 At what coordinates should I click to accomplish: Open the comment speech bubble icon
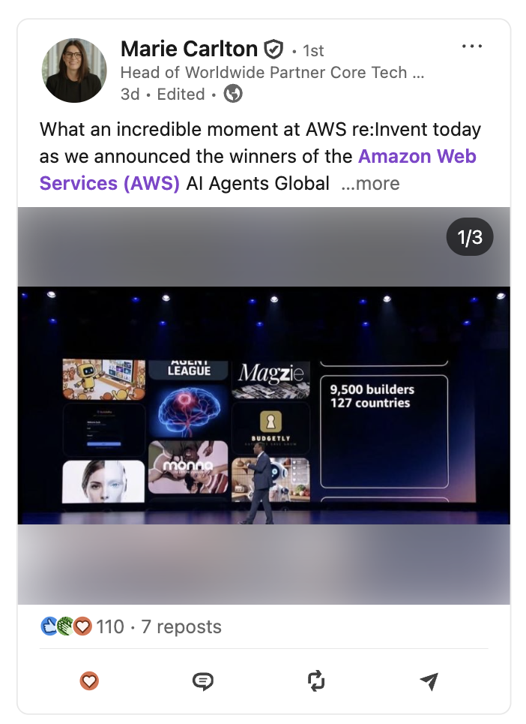pos(203,681)
